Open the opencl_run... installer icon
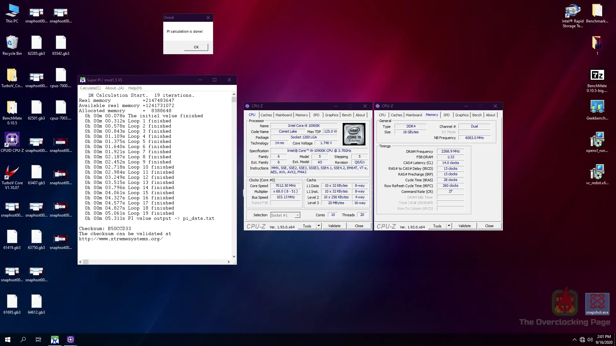 click(597, 142)
